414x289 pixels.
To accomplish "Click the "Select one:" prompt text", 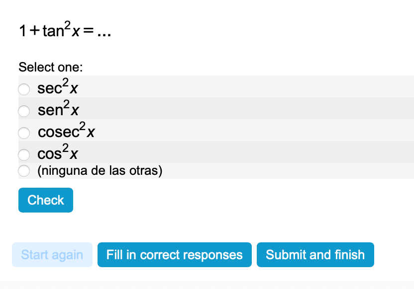I will [50, 67].
